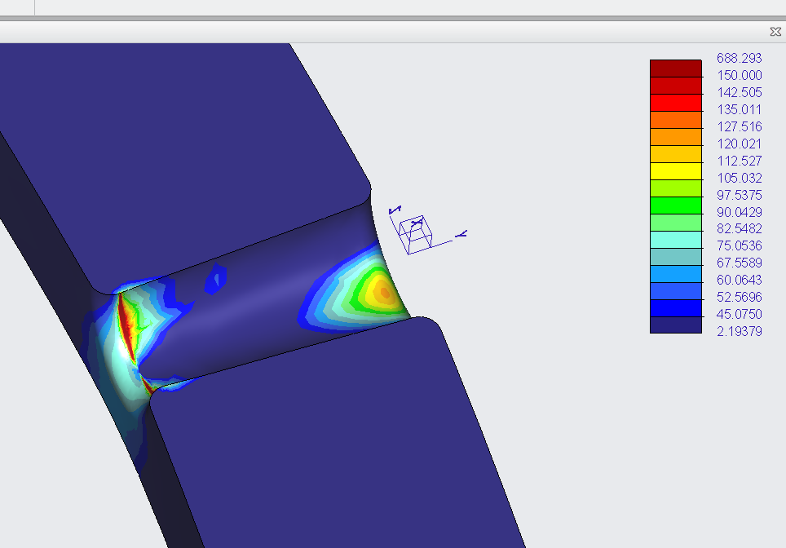Click the orientation triad cube icon

tap(417, 232)
